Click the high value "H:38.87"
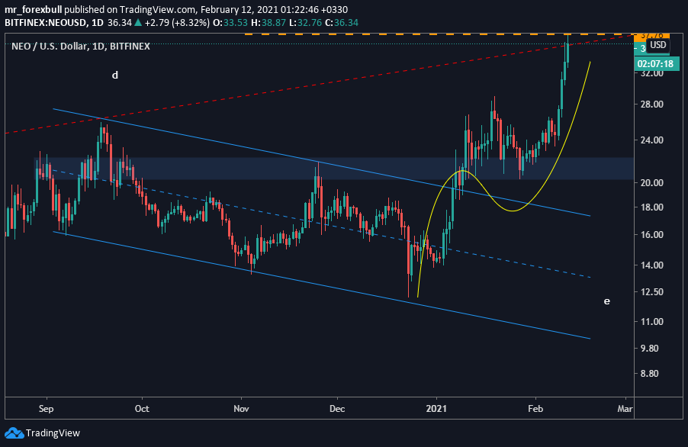Image resolution: width=688 pixels, height=447 pixels. pos(268,22)
